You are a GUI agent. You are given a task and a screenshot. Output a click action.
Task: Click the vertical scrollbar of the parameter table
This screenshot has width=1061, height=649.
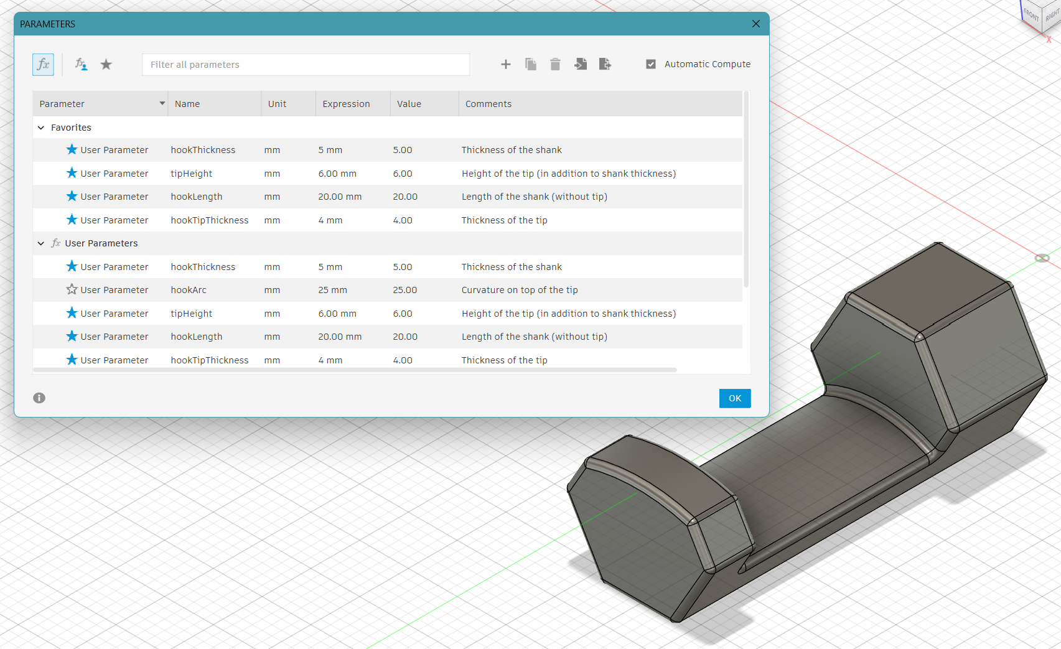click(746, 190)
